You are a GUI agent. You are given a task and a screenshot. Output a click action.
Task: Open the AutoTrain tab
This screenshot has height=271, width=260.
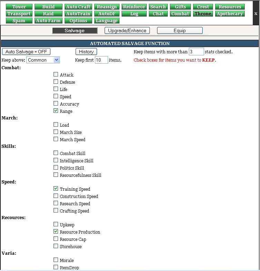78,13
